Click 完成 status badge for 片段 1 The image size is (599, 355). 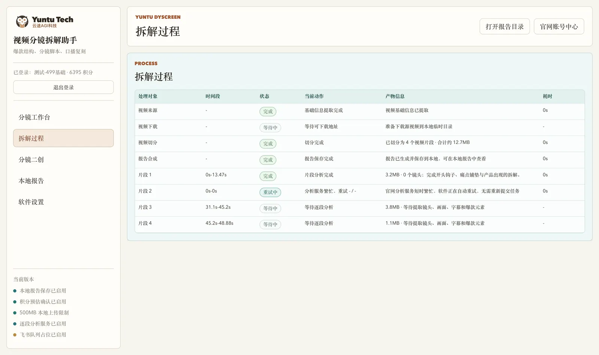(x=268, y=176)
